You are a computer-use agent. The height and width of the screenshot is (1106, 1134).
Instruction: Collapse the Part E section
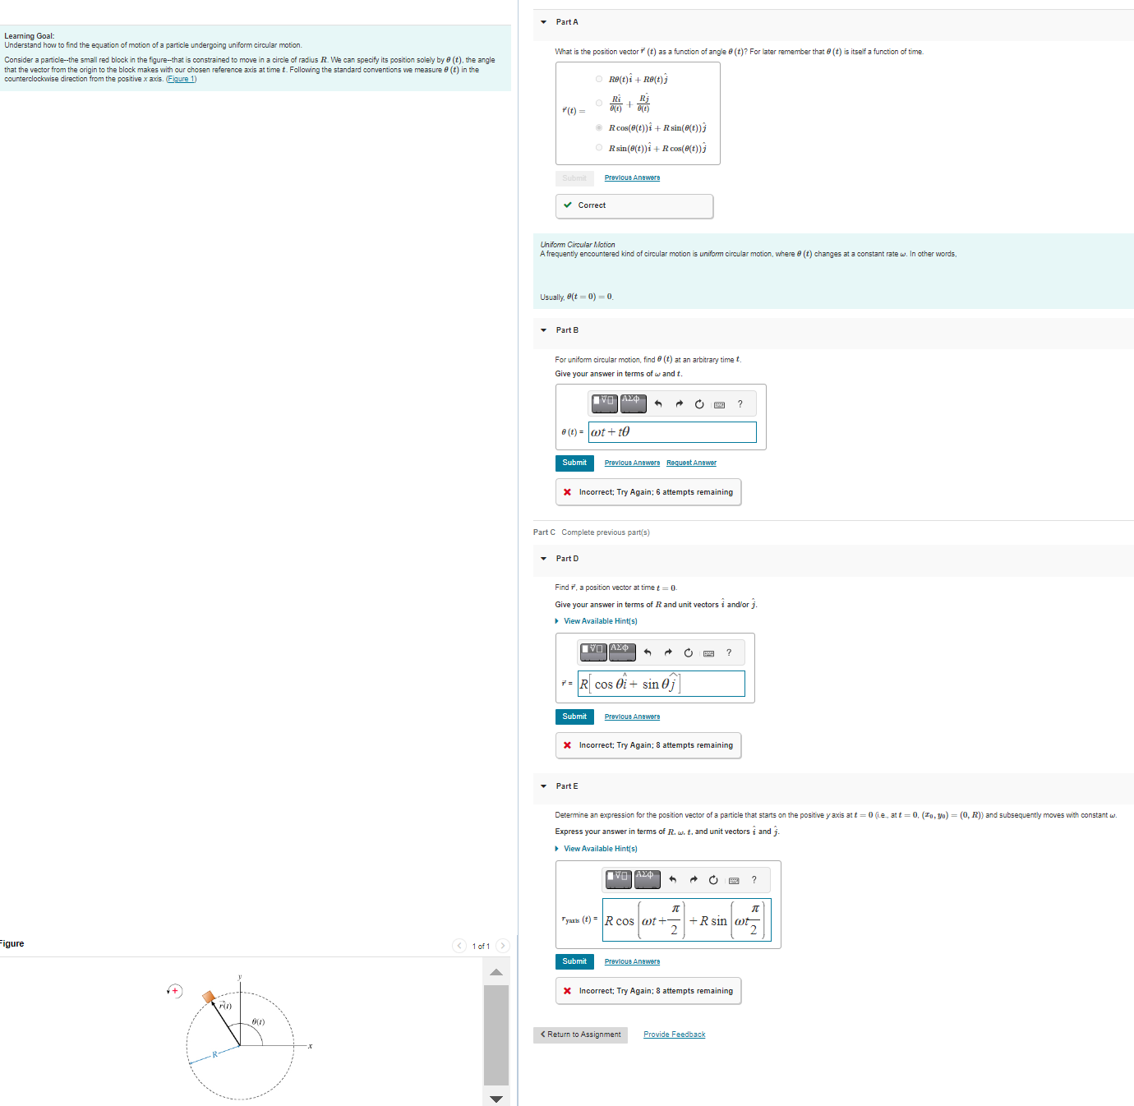(543, 786)
